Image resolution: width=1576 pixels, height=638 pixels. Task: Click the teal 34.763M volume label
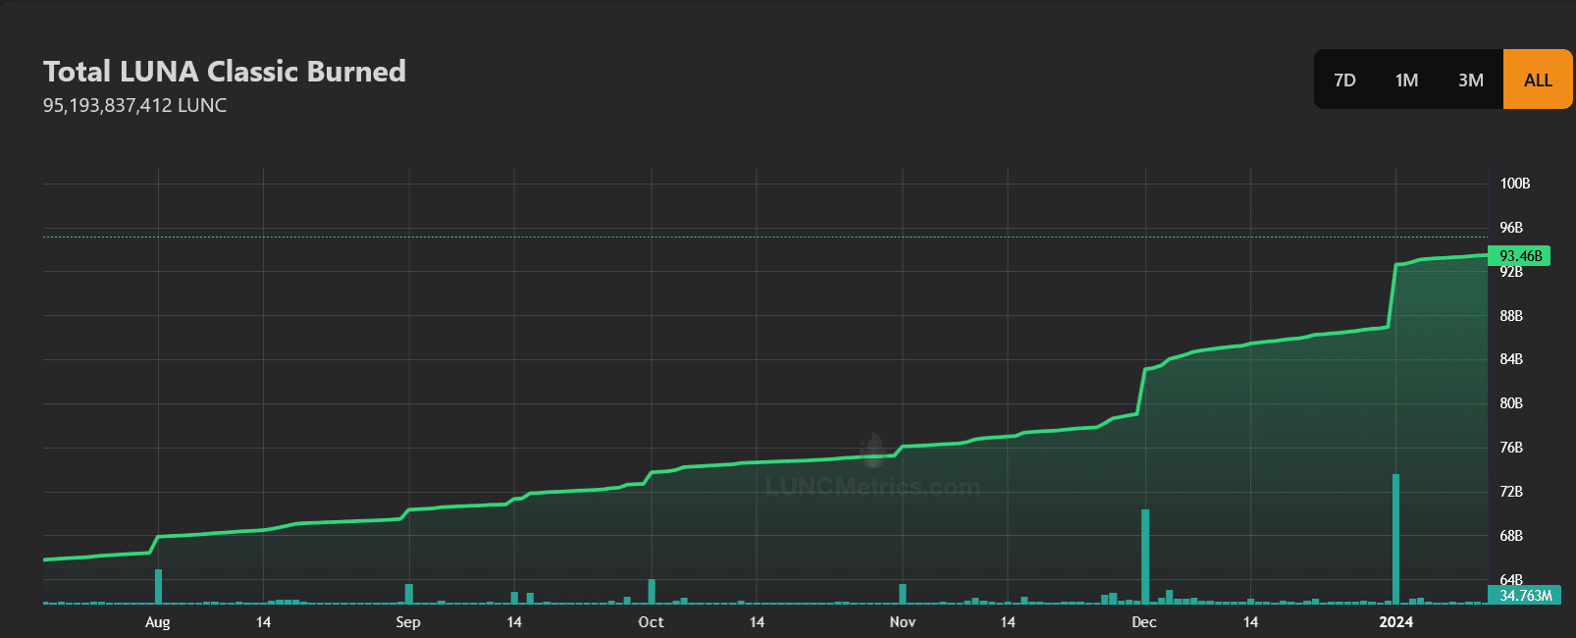(x=1524, y=595)
